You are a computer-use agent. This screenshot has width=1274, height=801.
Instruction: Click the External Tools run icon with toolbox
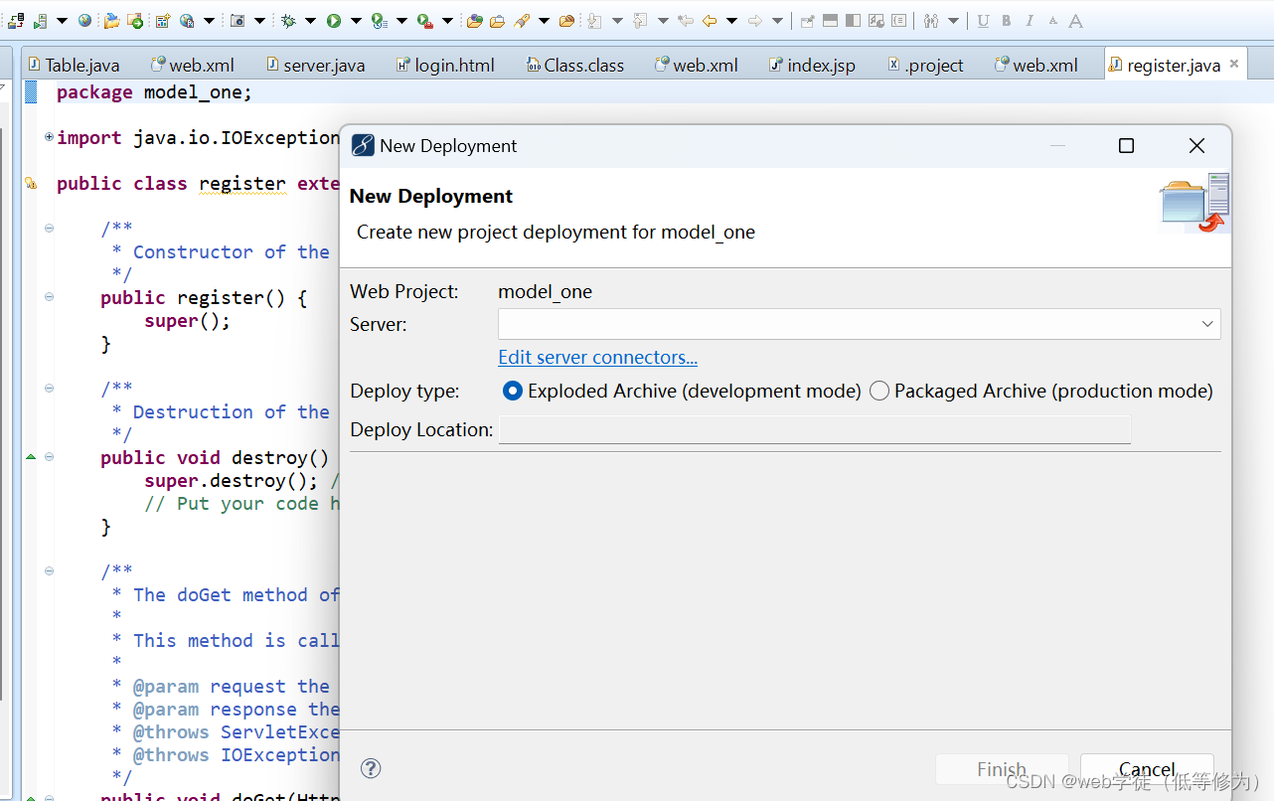pos(425,21)
